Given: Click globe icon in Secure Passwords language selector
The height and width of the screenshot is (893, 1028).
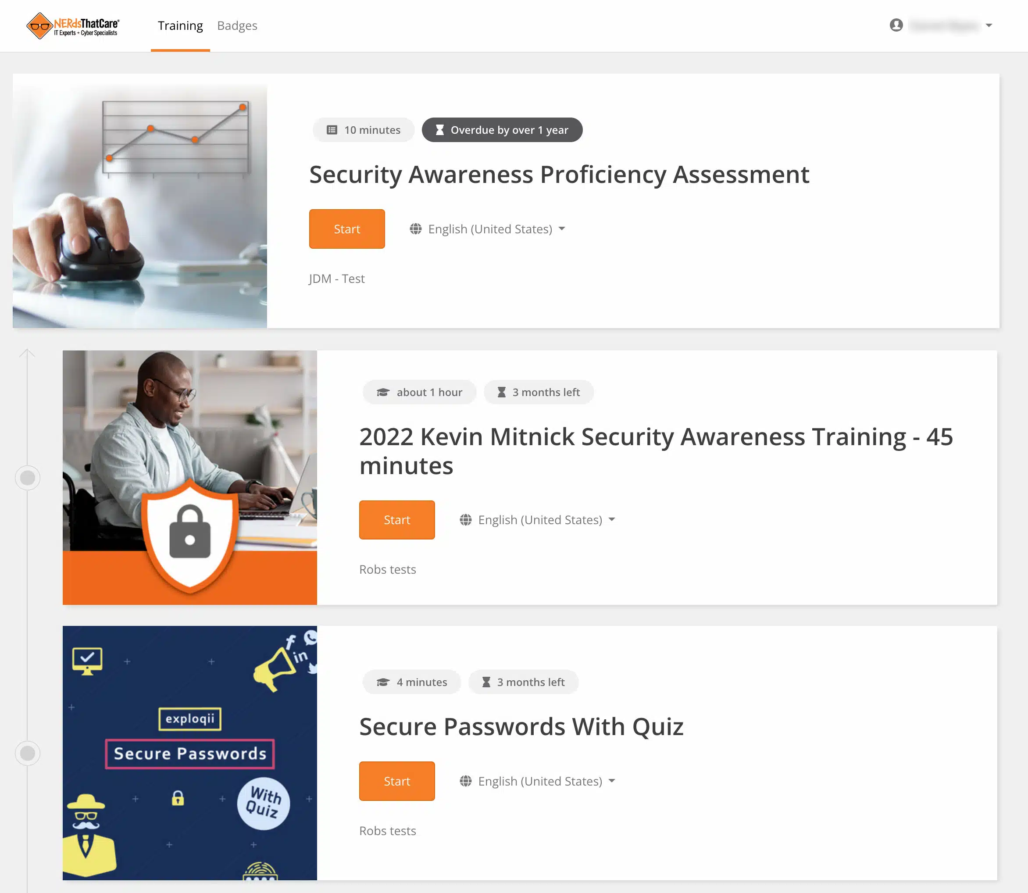Looking at the screenshot, I should coord(465,781).
